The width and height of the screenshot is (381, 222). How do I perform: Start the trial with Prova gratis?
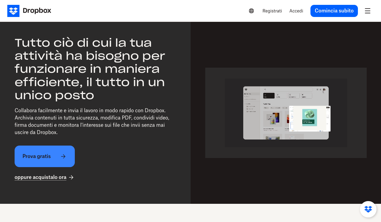point(45,156)
